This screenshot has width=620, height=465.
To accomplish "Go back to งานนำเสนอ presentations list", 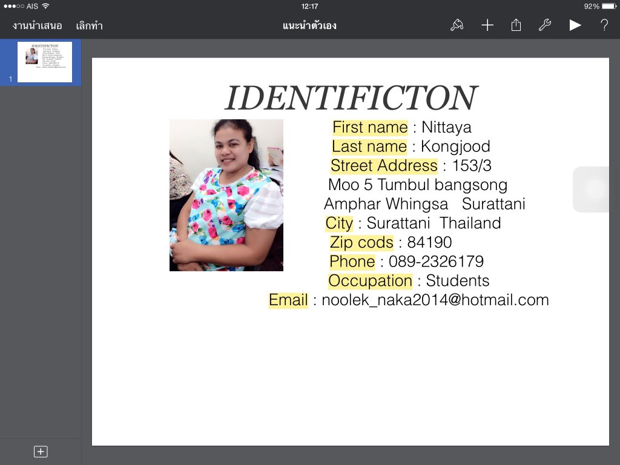I will point(37,25).
